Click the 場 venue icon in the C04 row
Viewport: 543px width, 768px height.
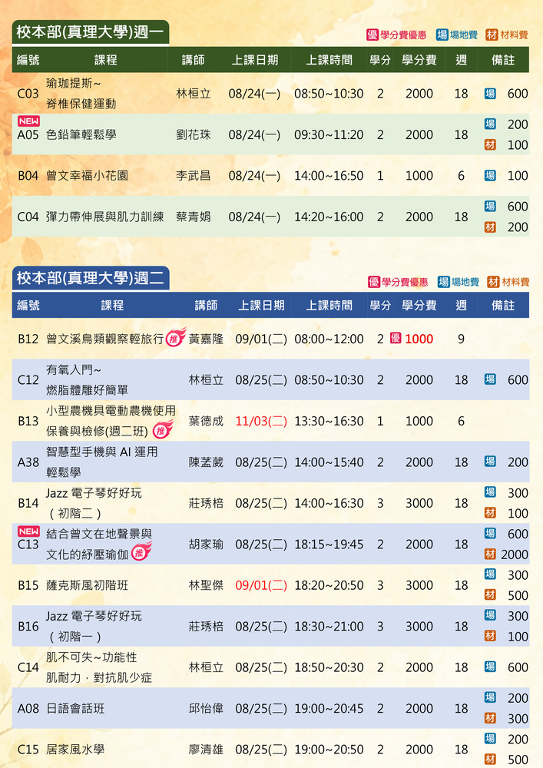point(490,206)
